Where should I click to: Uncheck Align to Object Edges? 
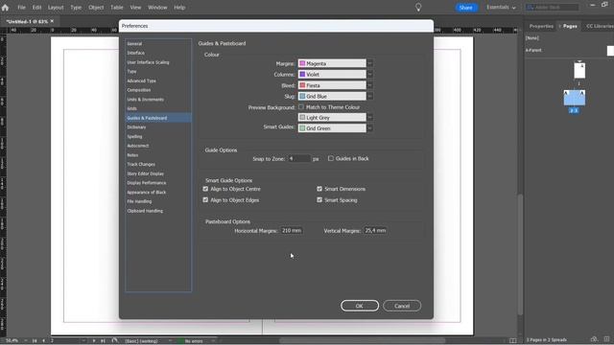(205, 200)
